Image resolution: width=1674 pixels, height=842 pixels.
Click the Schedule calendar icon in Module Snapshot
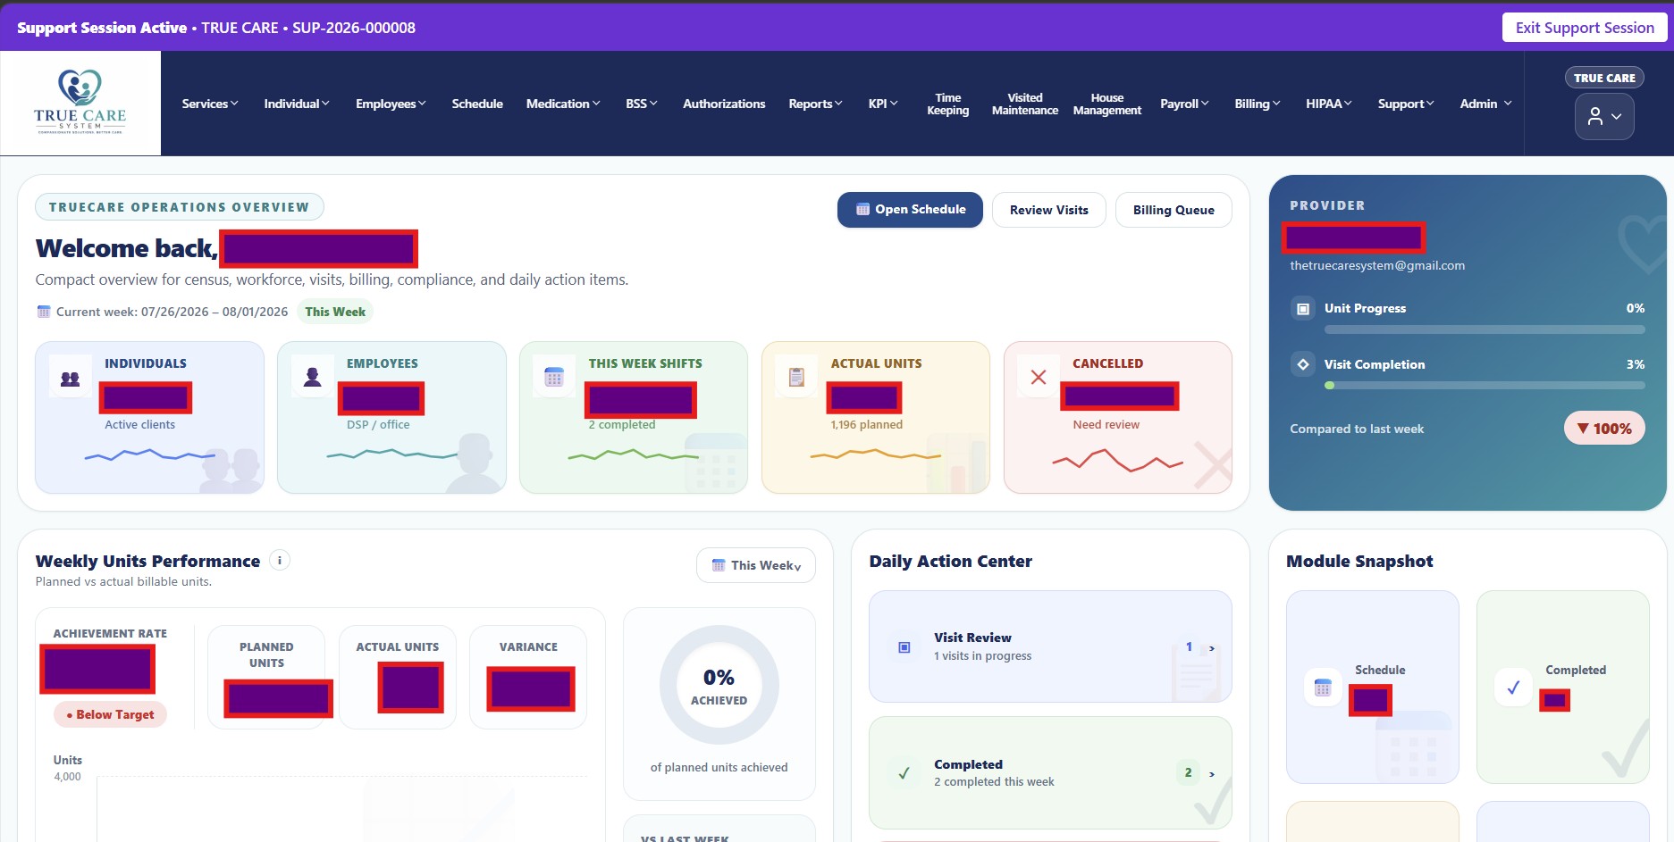(x=1323, y=688)
